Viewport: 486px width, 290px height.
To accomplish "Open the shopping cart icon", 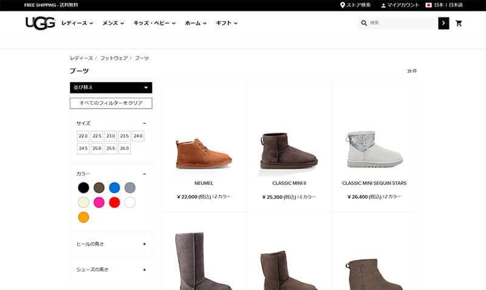I will [459, 23].
